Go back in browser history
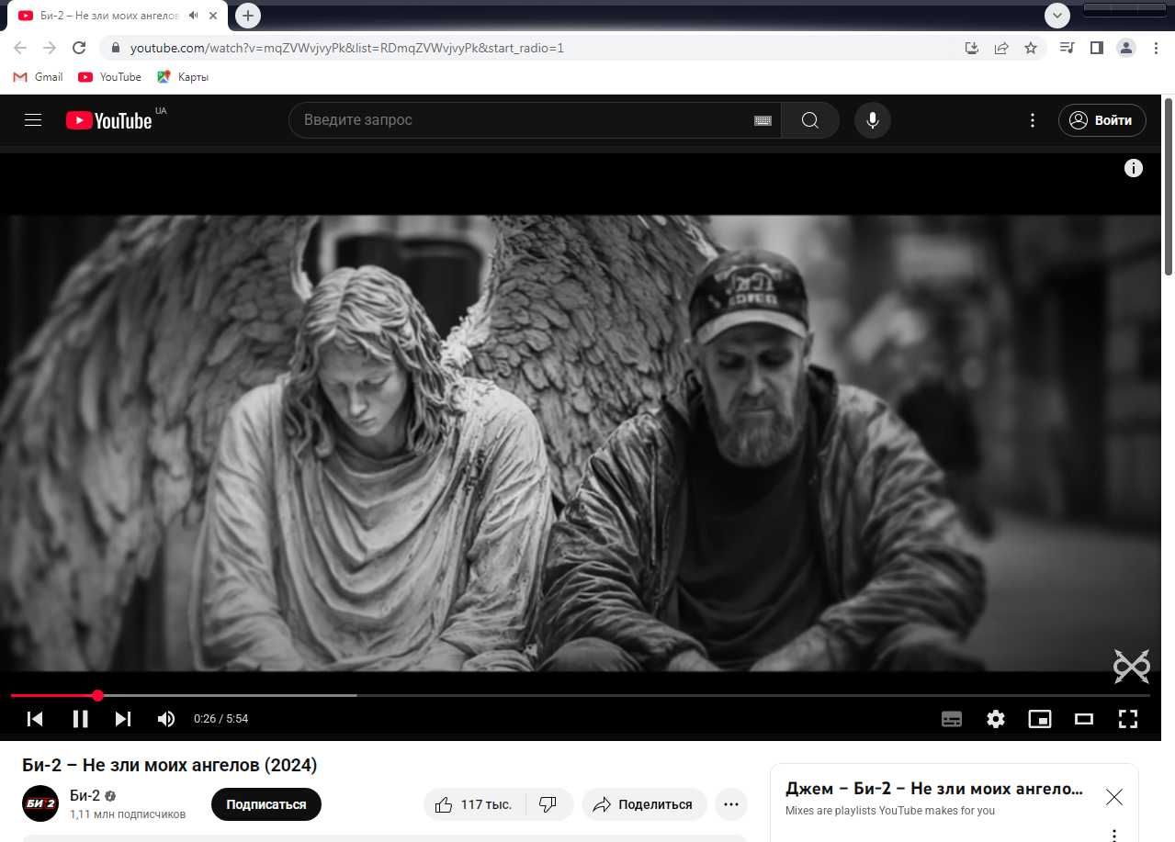 pos(20,48)
